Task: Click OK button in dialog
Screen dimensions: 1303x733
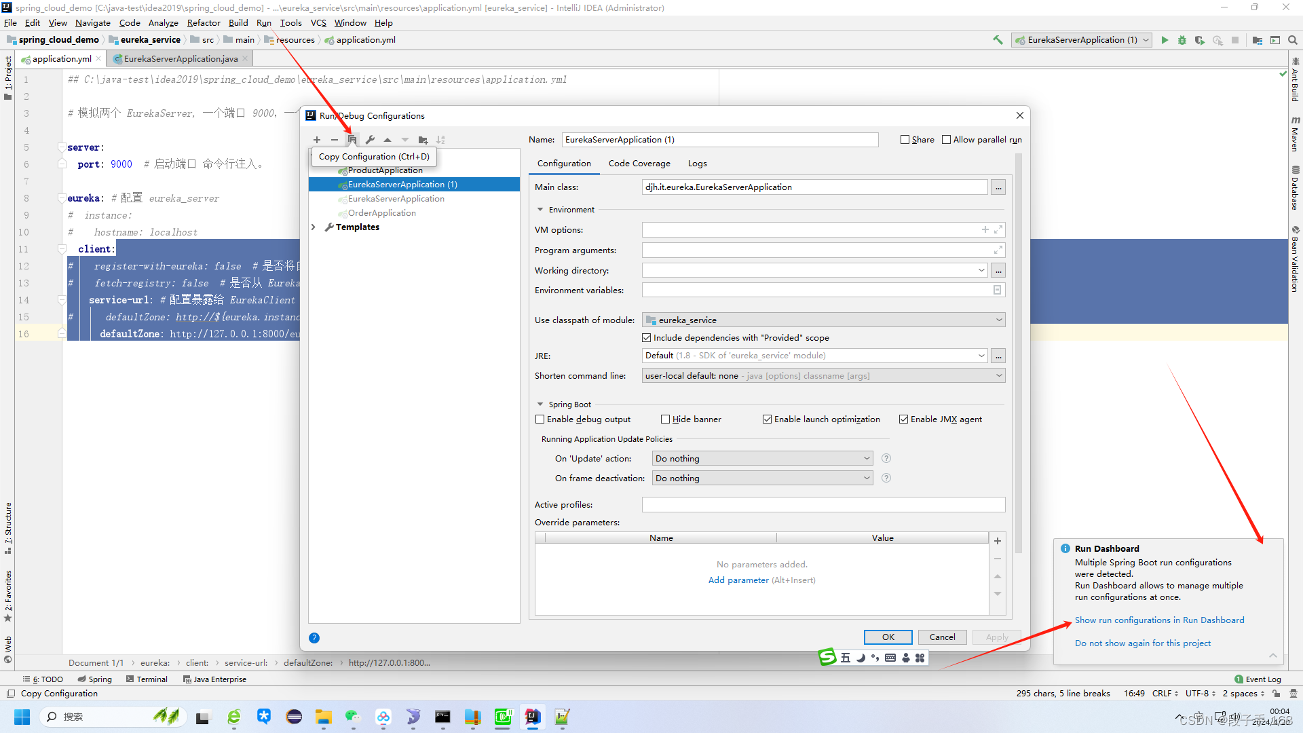Action: pos(888,637)
